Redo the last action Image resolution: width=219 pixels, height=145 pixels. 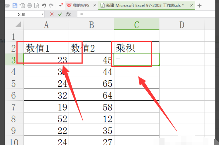click(51, 5)
